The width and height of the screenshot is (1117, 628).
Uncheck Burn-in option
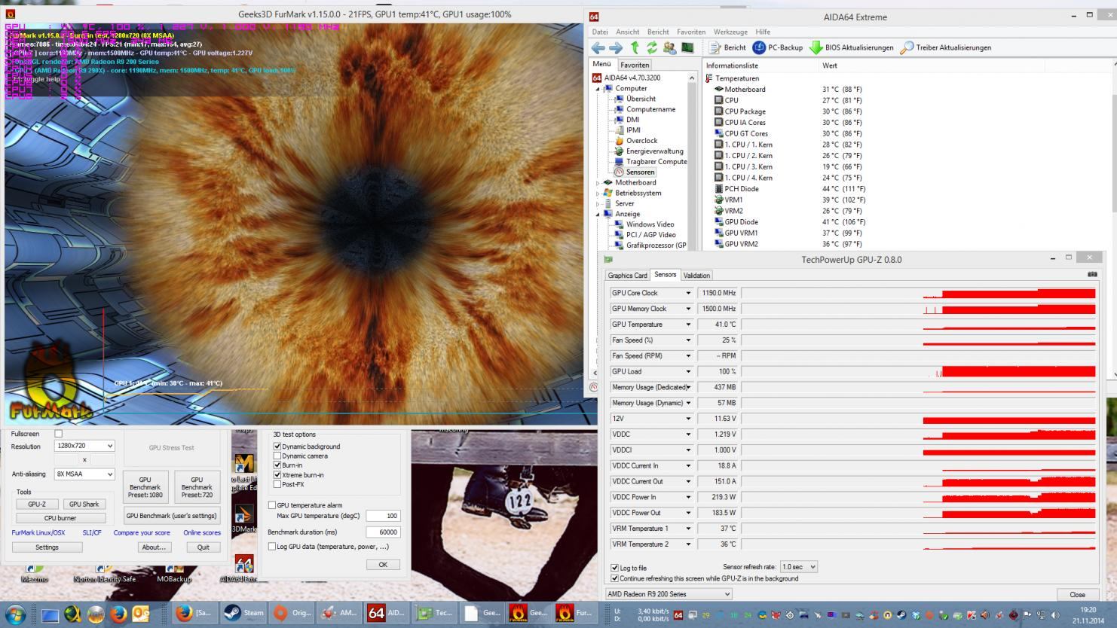[277, 465]
